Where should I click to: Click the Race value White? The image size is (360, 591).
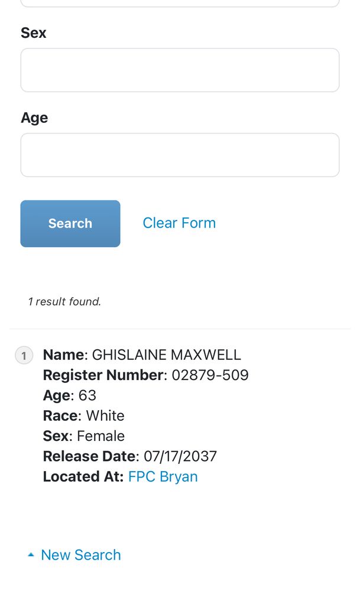[105, 415]
